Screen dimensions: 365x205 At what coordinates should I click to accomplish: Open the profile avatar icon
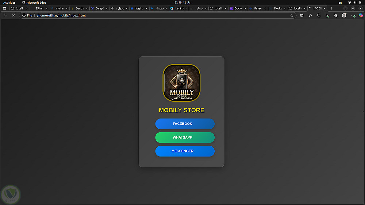tap(344, 15)
